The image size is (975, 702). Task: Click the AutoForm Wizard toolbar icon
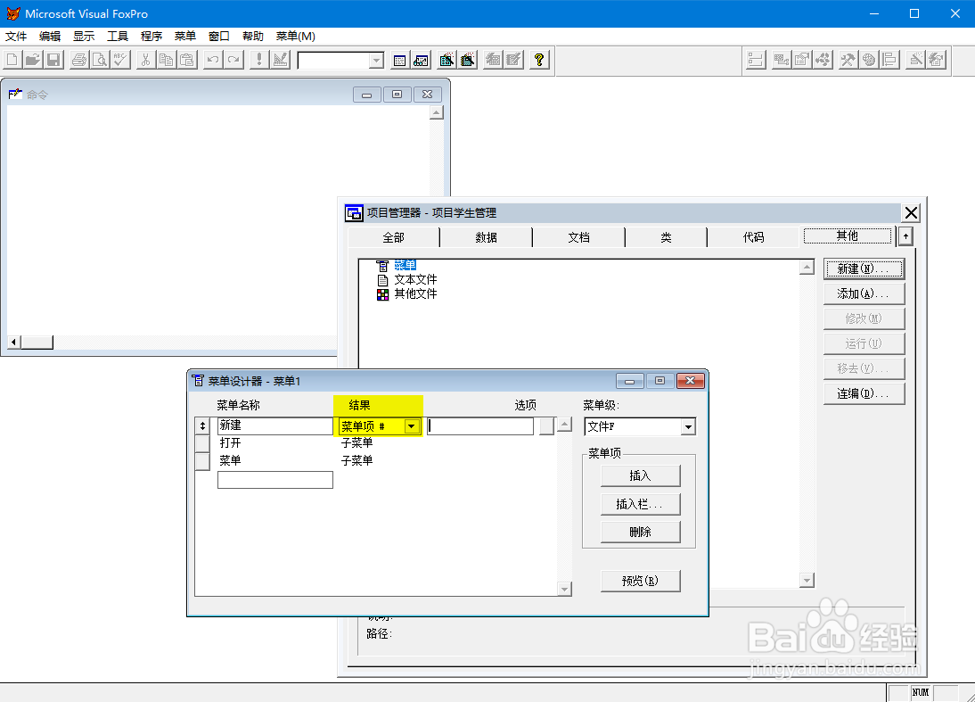tap(447, 60)
